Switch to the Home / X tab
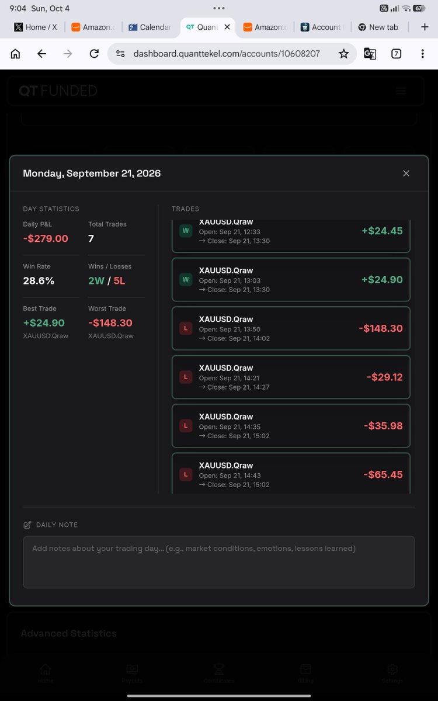438x701 pixels. [x=36, y=27]
